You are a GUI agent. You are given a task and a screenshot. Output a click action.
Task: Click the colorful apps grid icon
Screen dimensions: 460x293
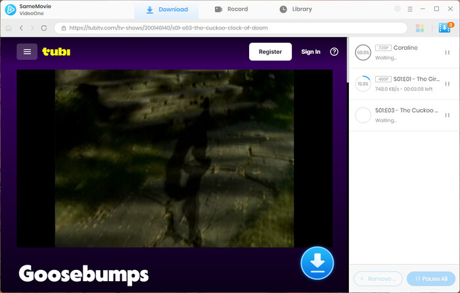tap(420, 28)
